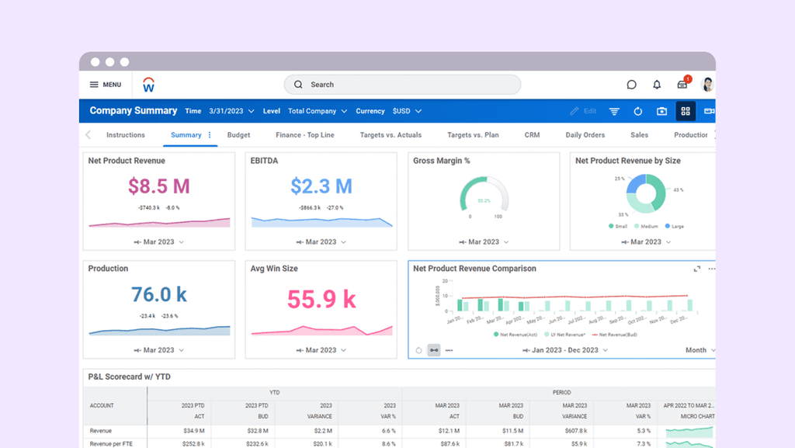Expand the Net Product Revenue Comparison chart to fullscreen
This screenshot has width=795, height=448.
[x=697, y=269]
